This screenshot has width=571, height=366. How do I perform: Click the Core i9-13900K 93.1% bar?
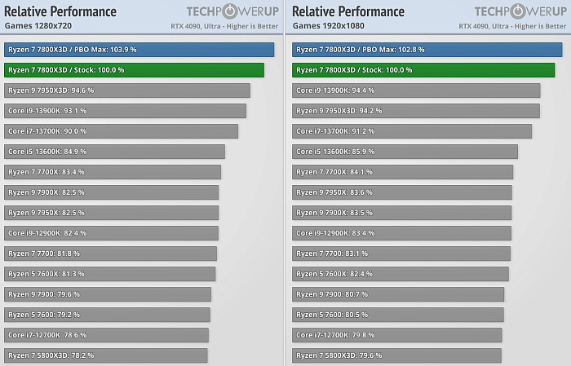(125, 111)
